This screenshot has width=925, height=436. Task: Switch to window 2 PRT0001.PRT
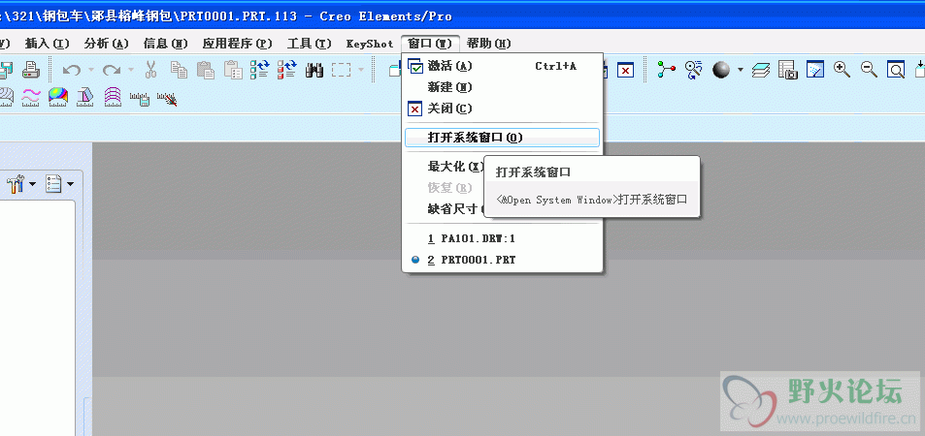[x=503, y=260]
